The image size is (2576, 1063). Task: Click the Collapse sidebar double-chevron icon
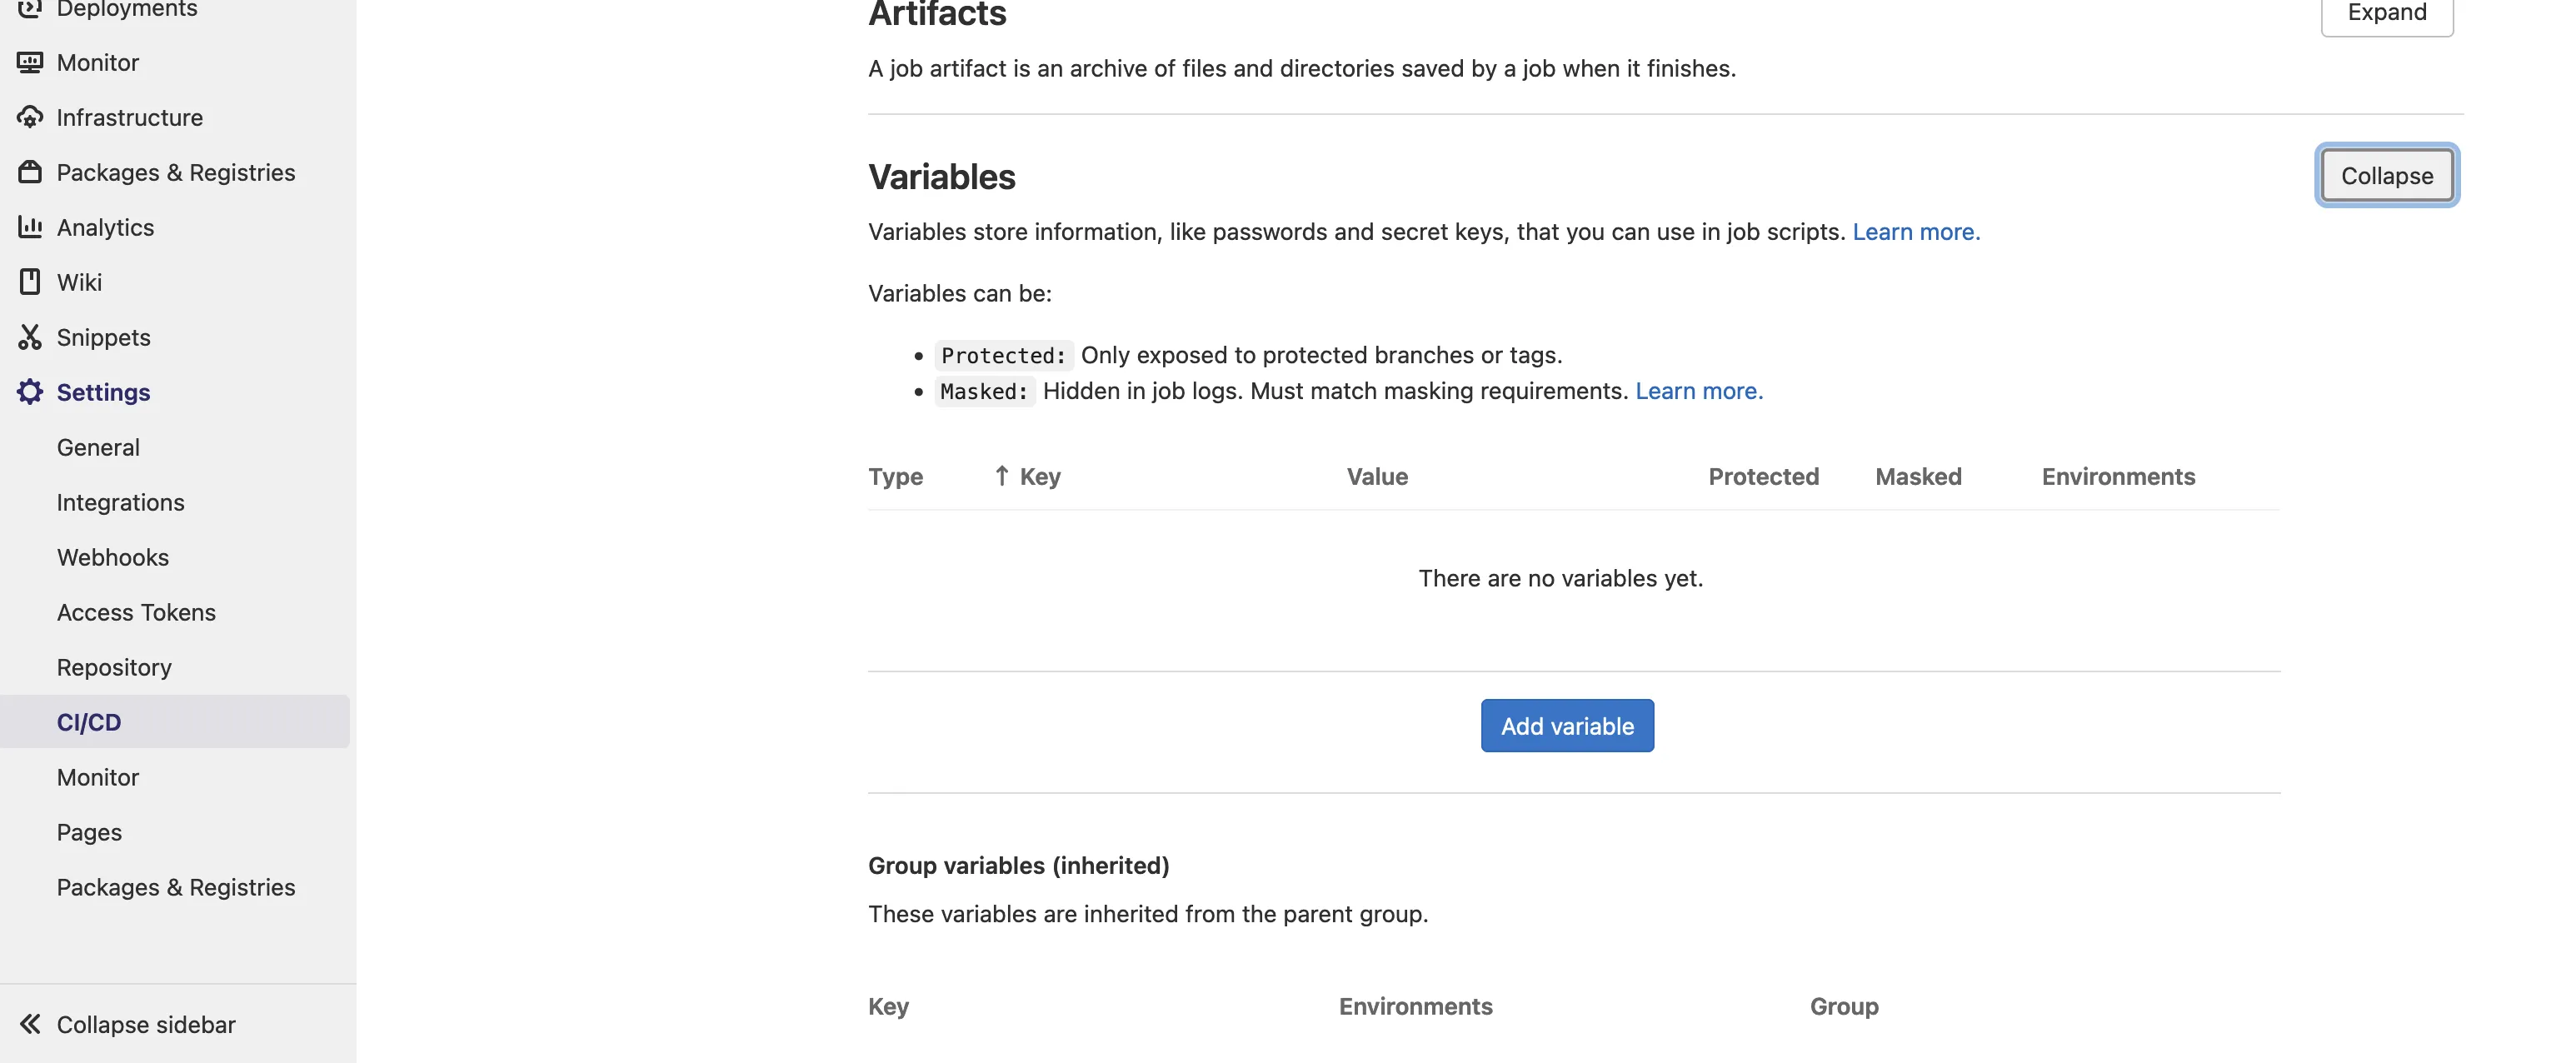point(30,1024)
